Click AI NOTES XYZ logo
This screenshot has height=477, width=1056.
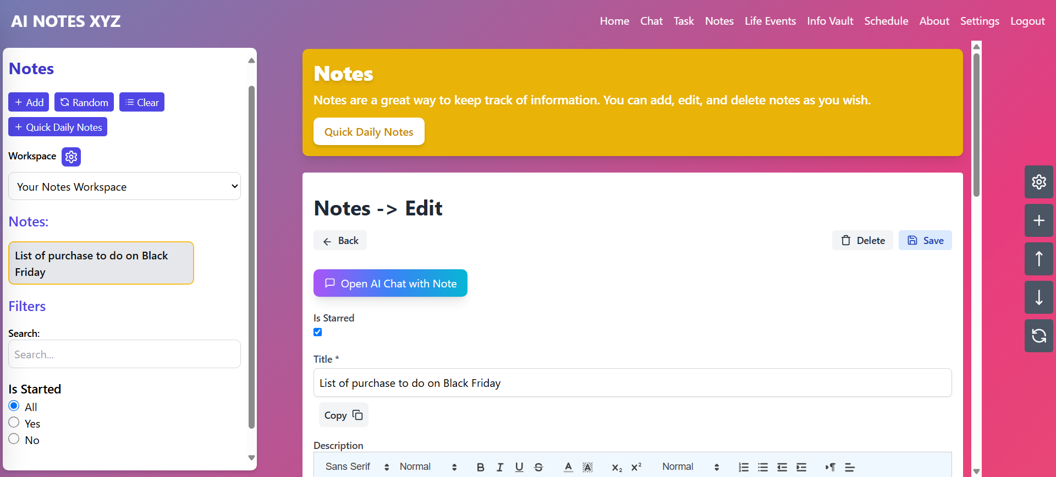(x=66, y=21)
